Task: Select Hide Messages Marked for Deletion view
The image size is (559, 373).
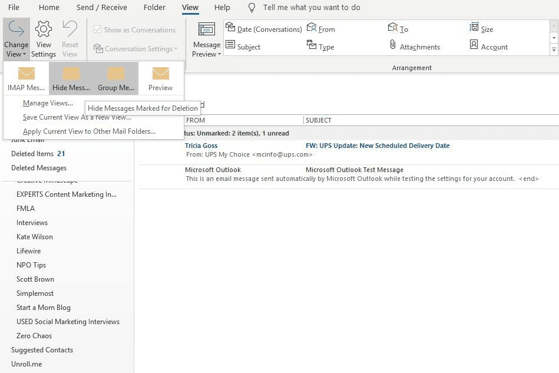Action: (71, 77)
